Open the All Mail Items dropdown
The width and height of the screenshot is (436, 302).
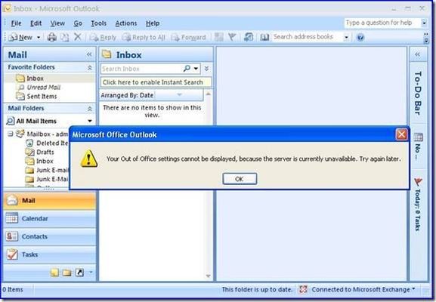click(x=90, y=121)
